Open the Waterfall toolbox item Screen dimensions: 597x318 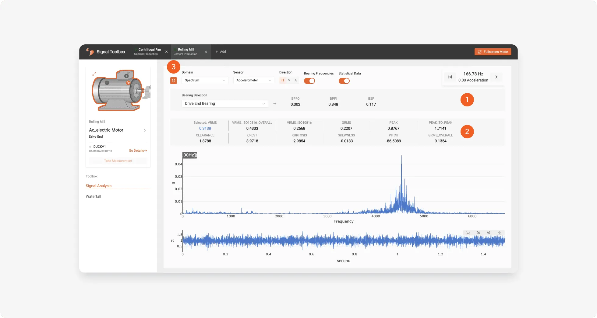94,196
